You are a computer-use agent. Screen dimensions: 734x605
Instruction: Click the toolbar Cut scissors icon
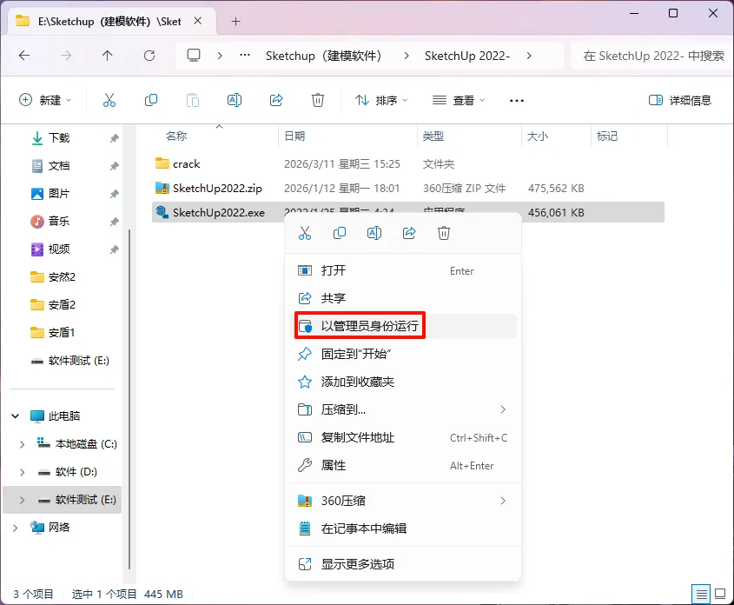coord(109,100)
